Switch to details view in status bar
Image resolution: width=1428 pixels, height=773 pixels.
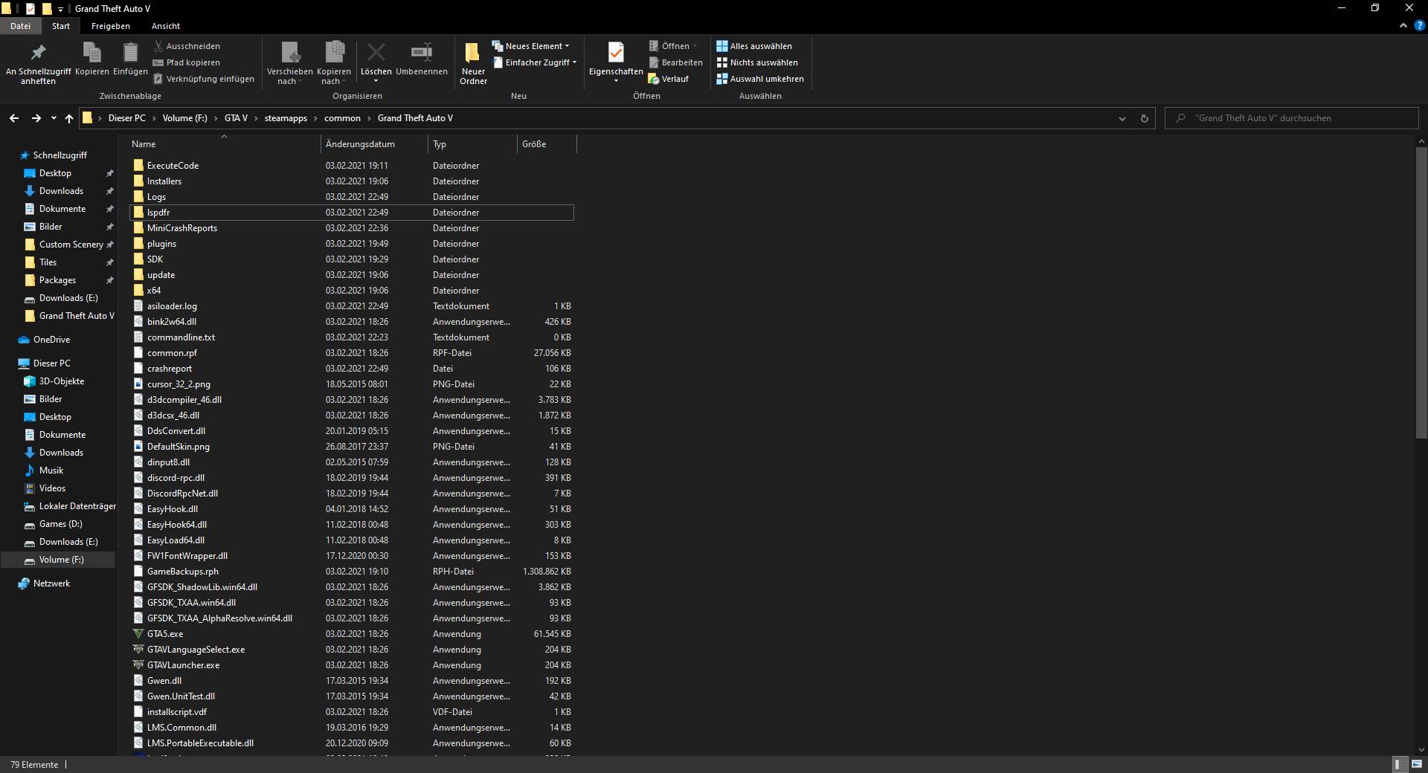point(1398,764)
